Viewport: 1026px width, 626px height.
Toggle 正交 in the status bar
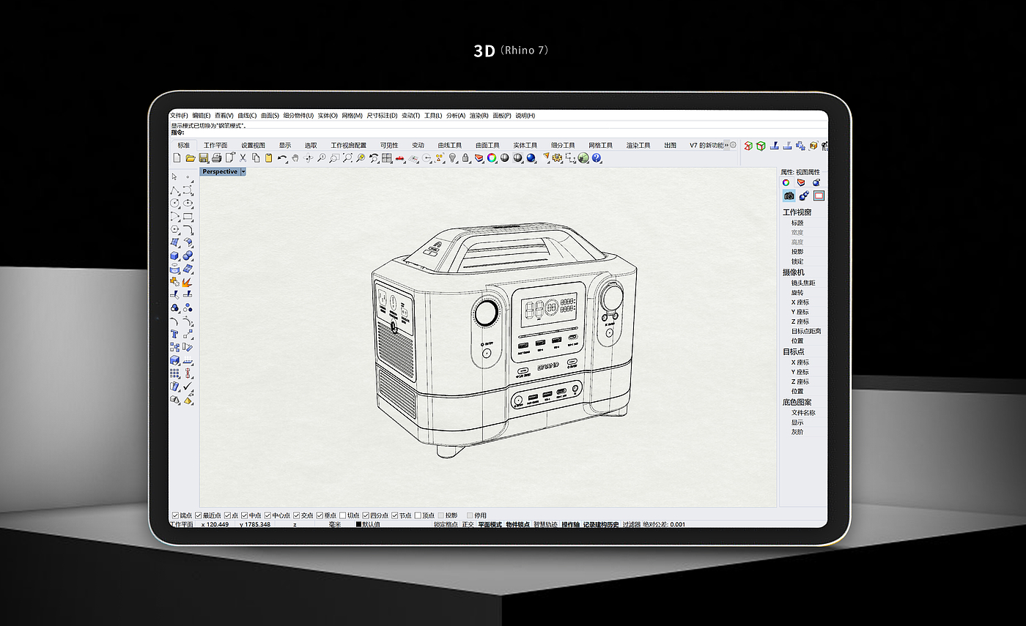(x=468, y=524)
